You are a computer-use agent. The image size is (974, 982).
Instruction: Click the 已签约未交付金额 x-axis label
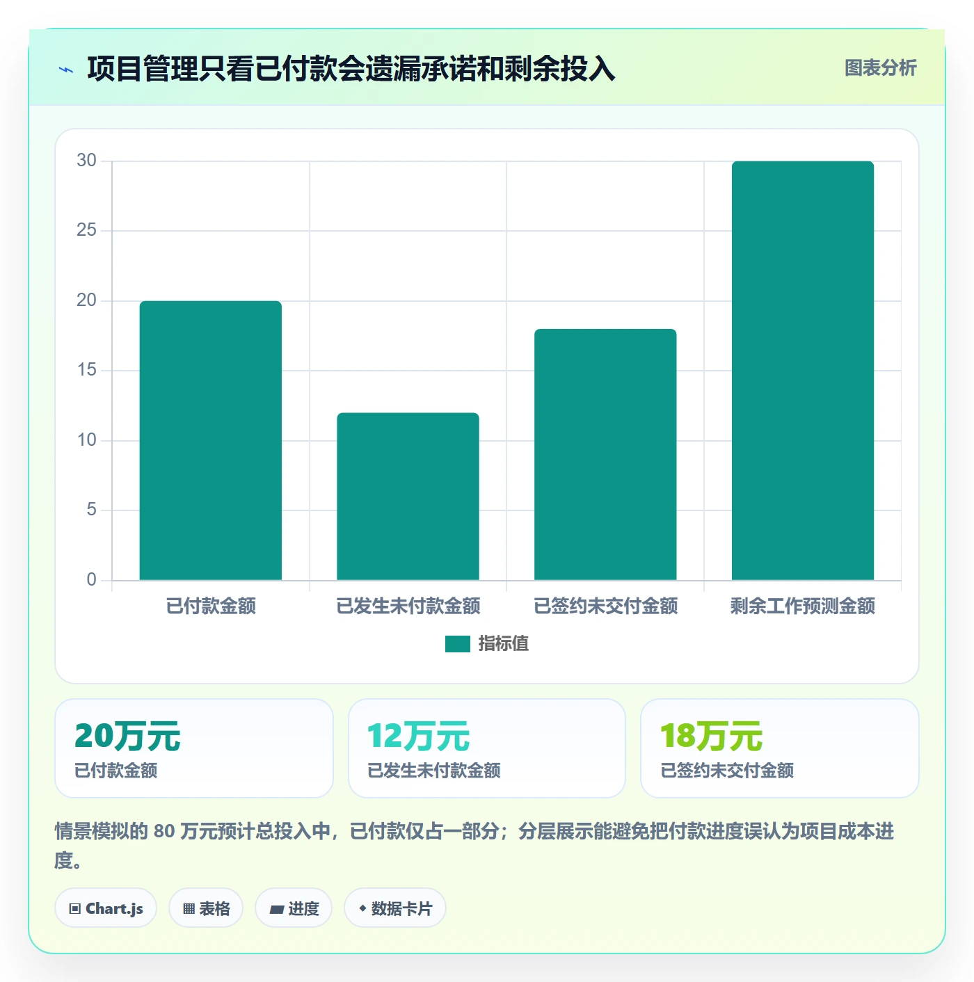(605, 606)
